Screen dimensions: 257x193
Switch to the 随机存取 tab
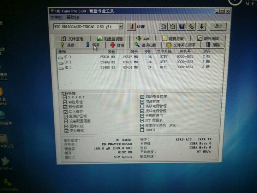coord(173,39)
